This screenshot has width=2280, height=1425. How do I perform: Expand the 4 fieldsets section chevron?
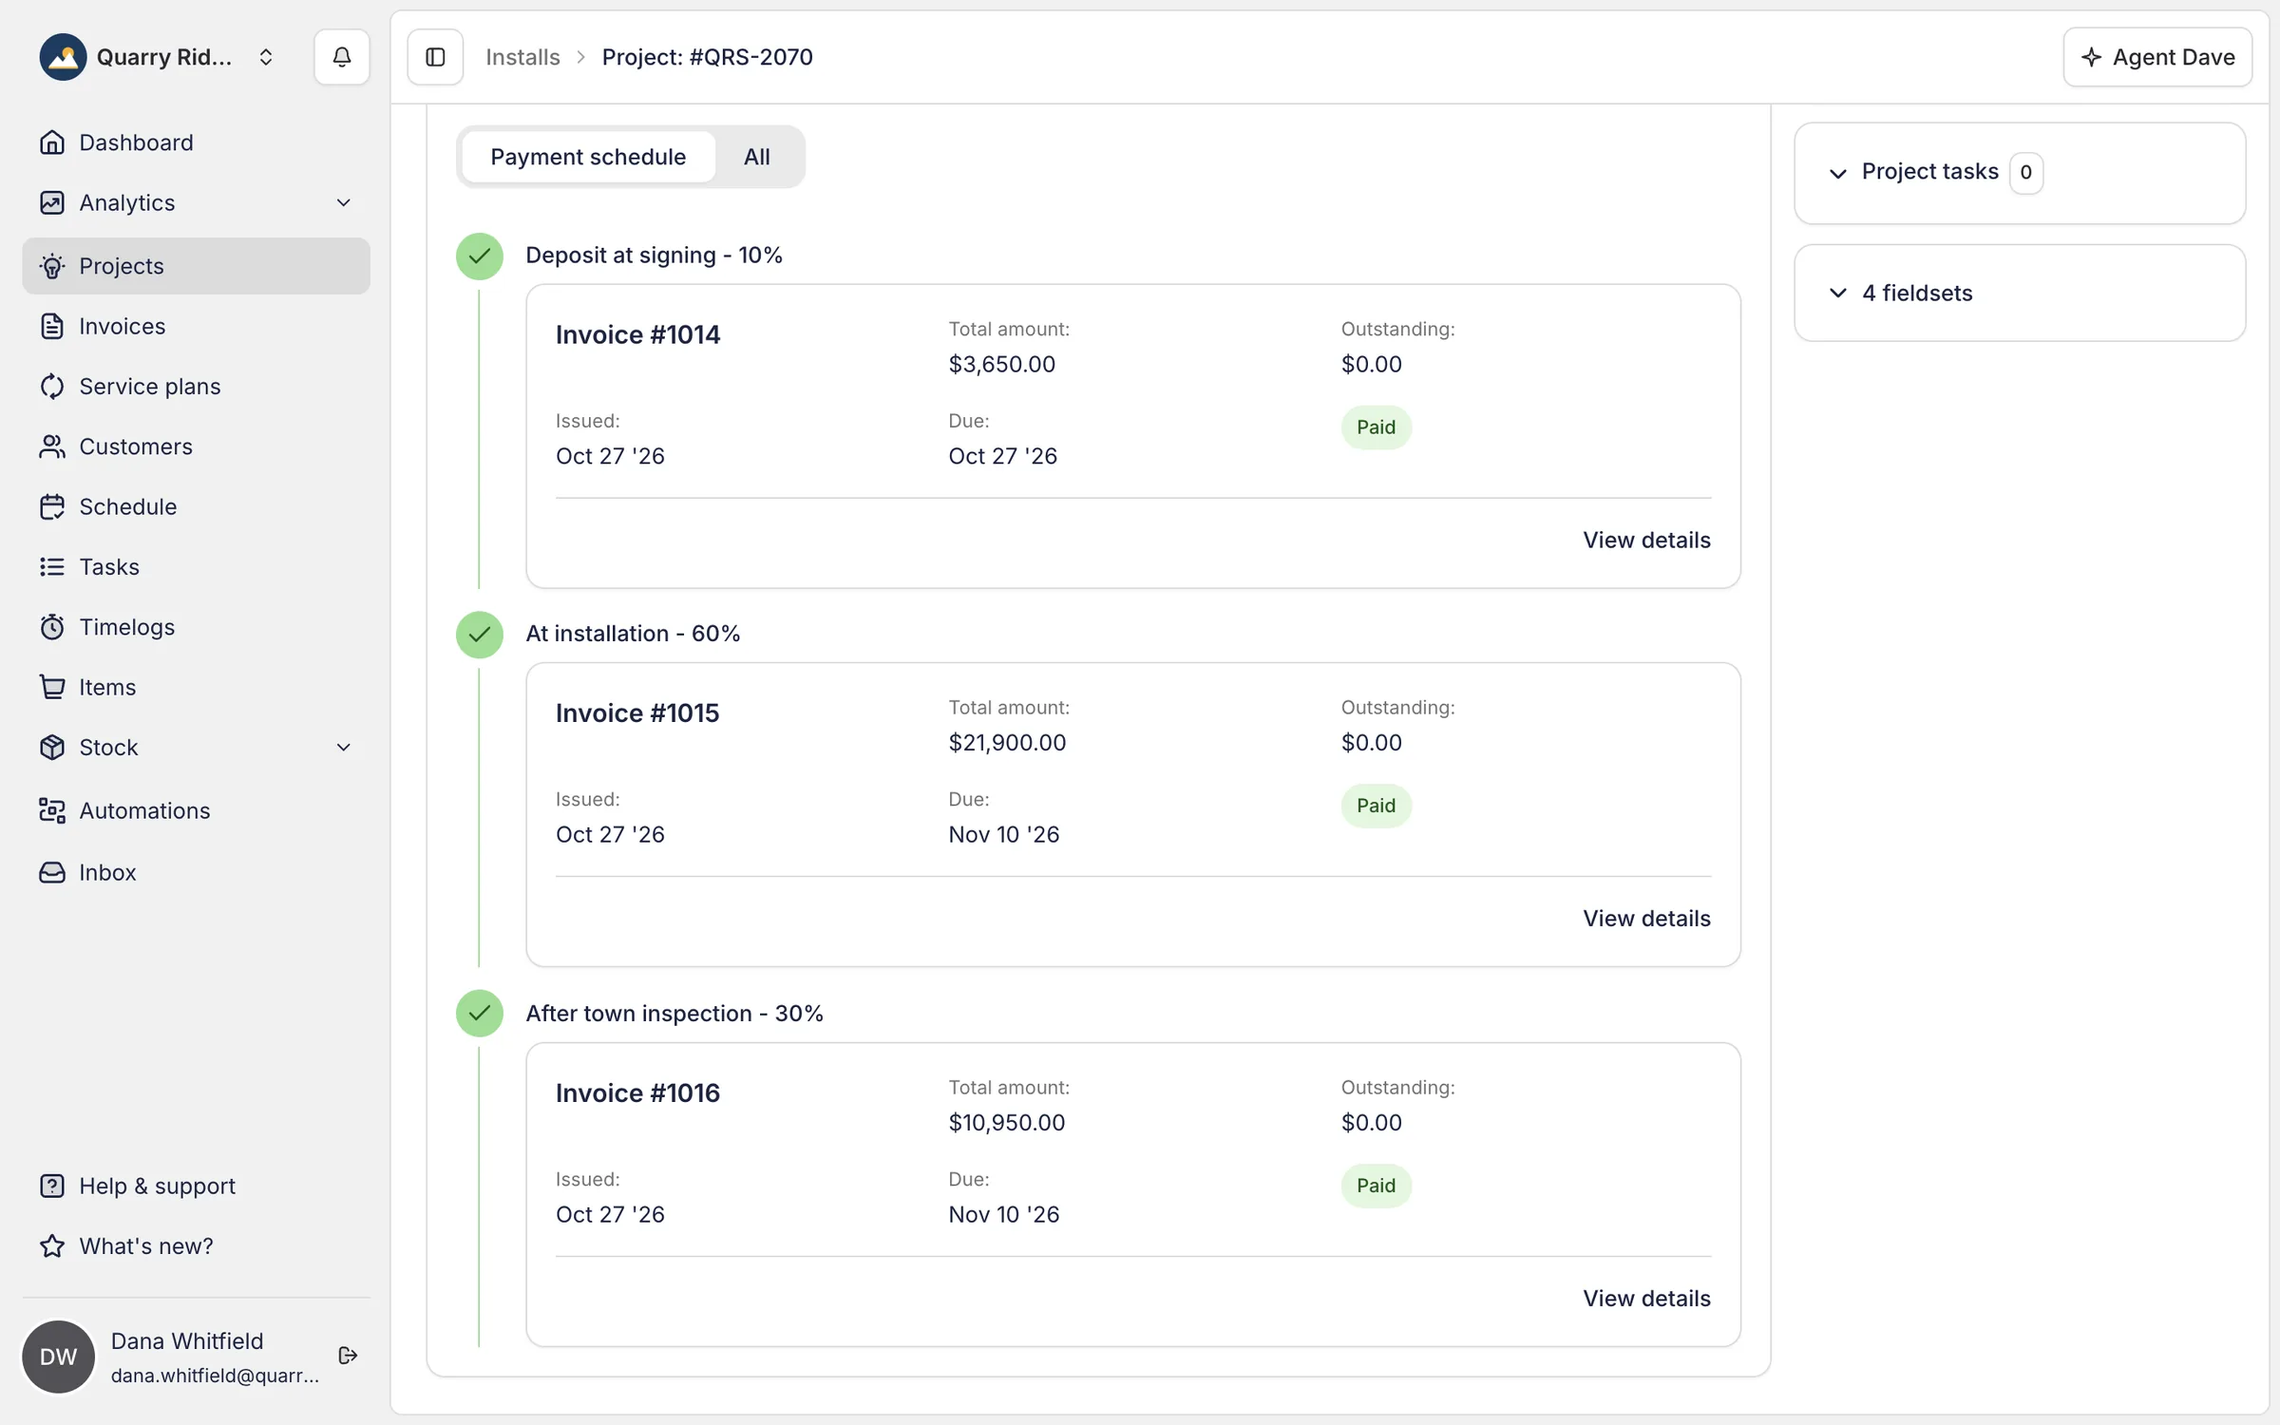pos(1838,293)
